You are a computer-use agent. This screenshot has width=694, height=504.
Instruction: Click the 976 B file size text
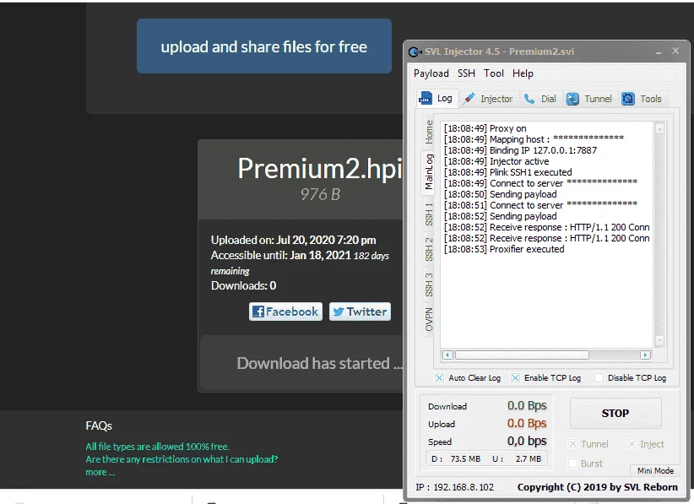point(320,194)
